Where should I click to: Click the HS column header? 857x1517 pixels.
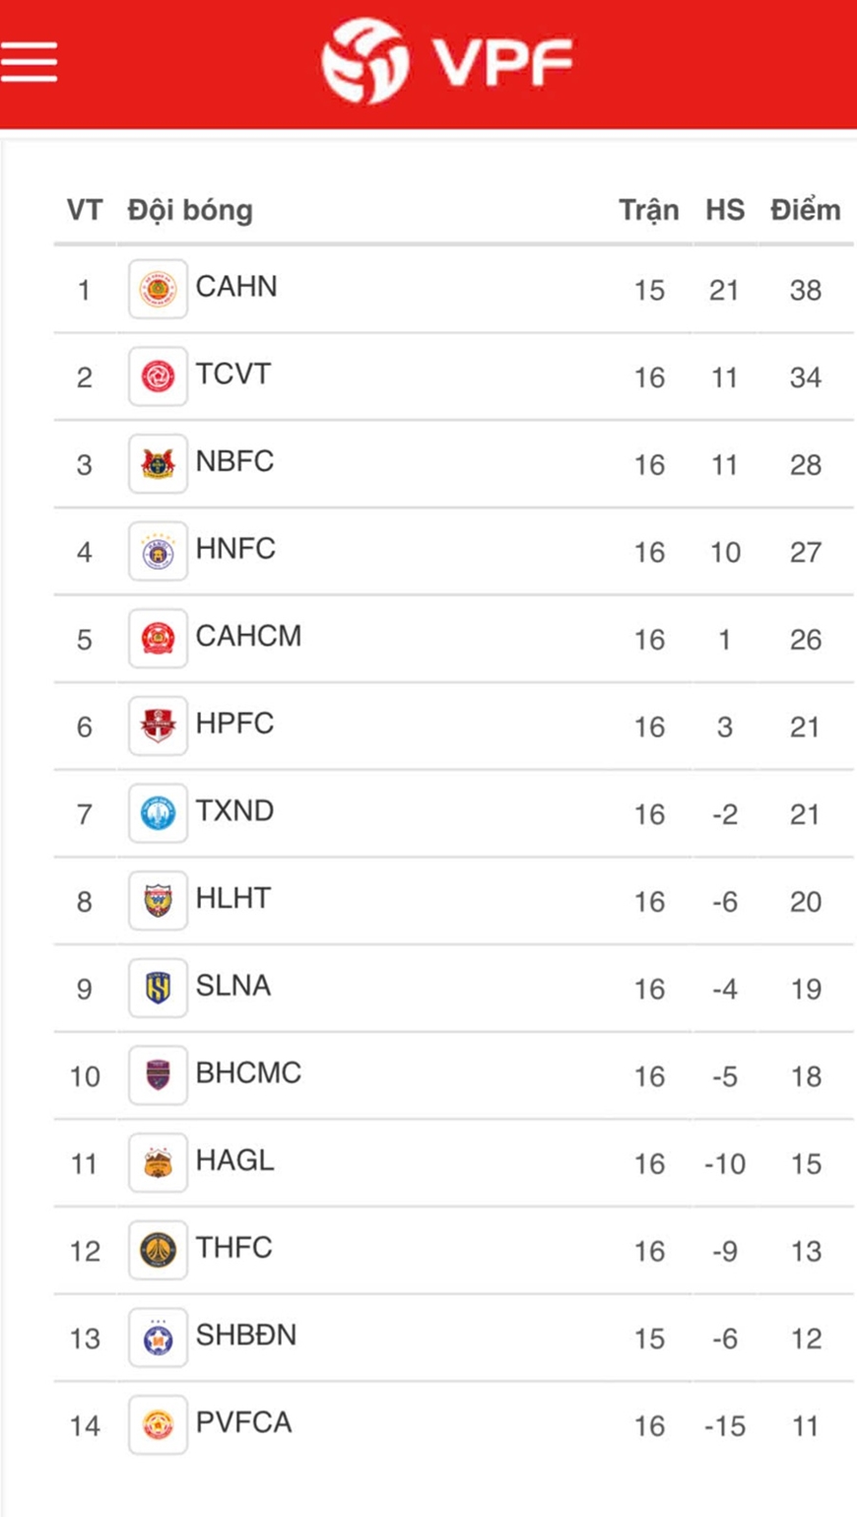(x=725, y=210)
